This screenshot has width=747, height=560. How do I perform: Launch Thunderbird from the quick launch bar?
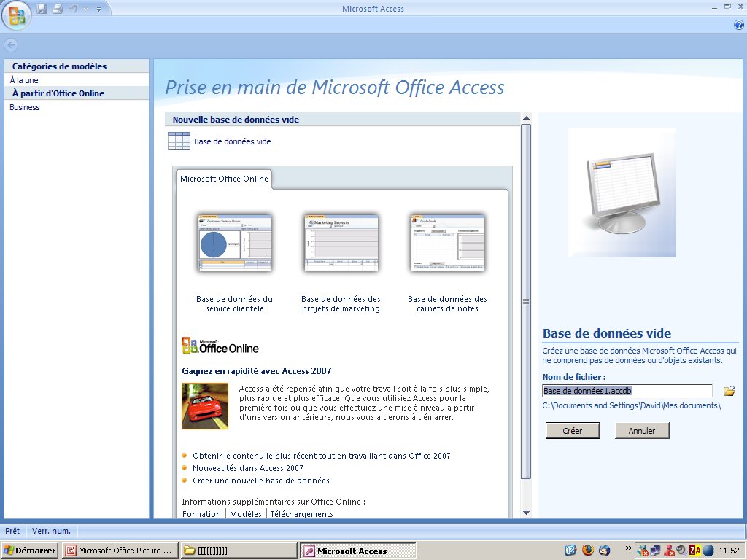[605, 551]
